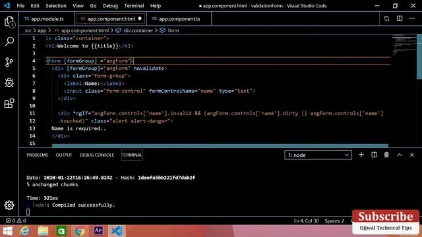Kill the terminal with the trash icon
The width and height of the screenshot is (422, 237).
click(x=386, y=155)
